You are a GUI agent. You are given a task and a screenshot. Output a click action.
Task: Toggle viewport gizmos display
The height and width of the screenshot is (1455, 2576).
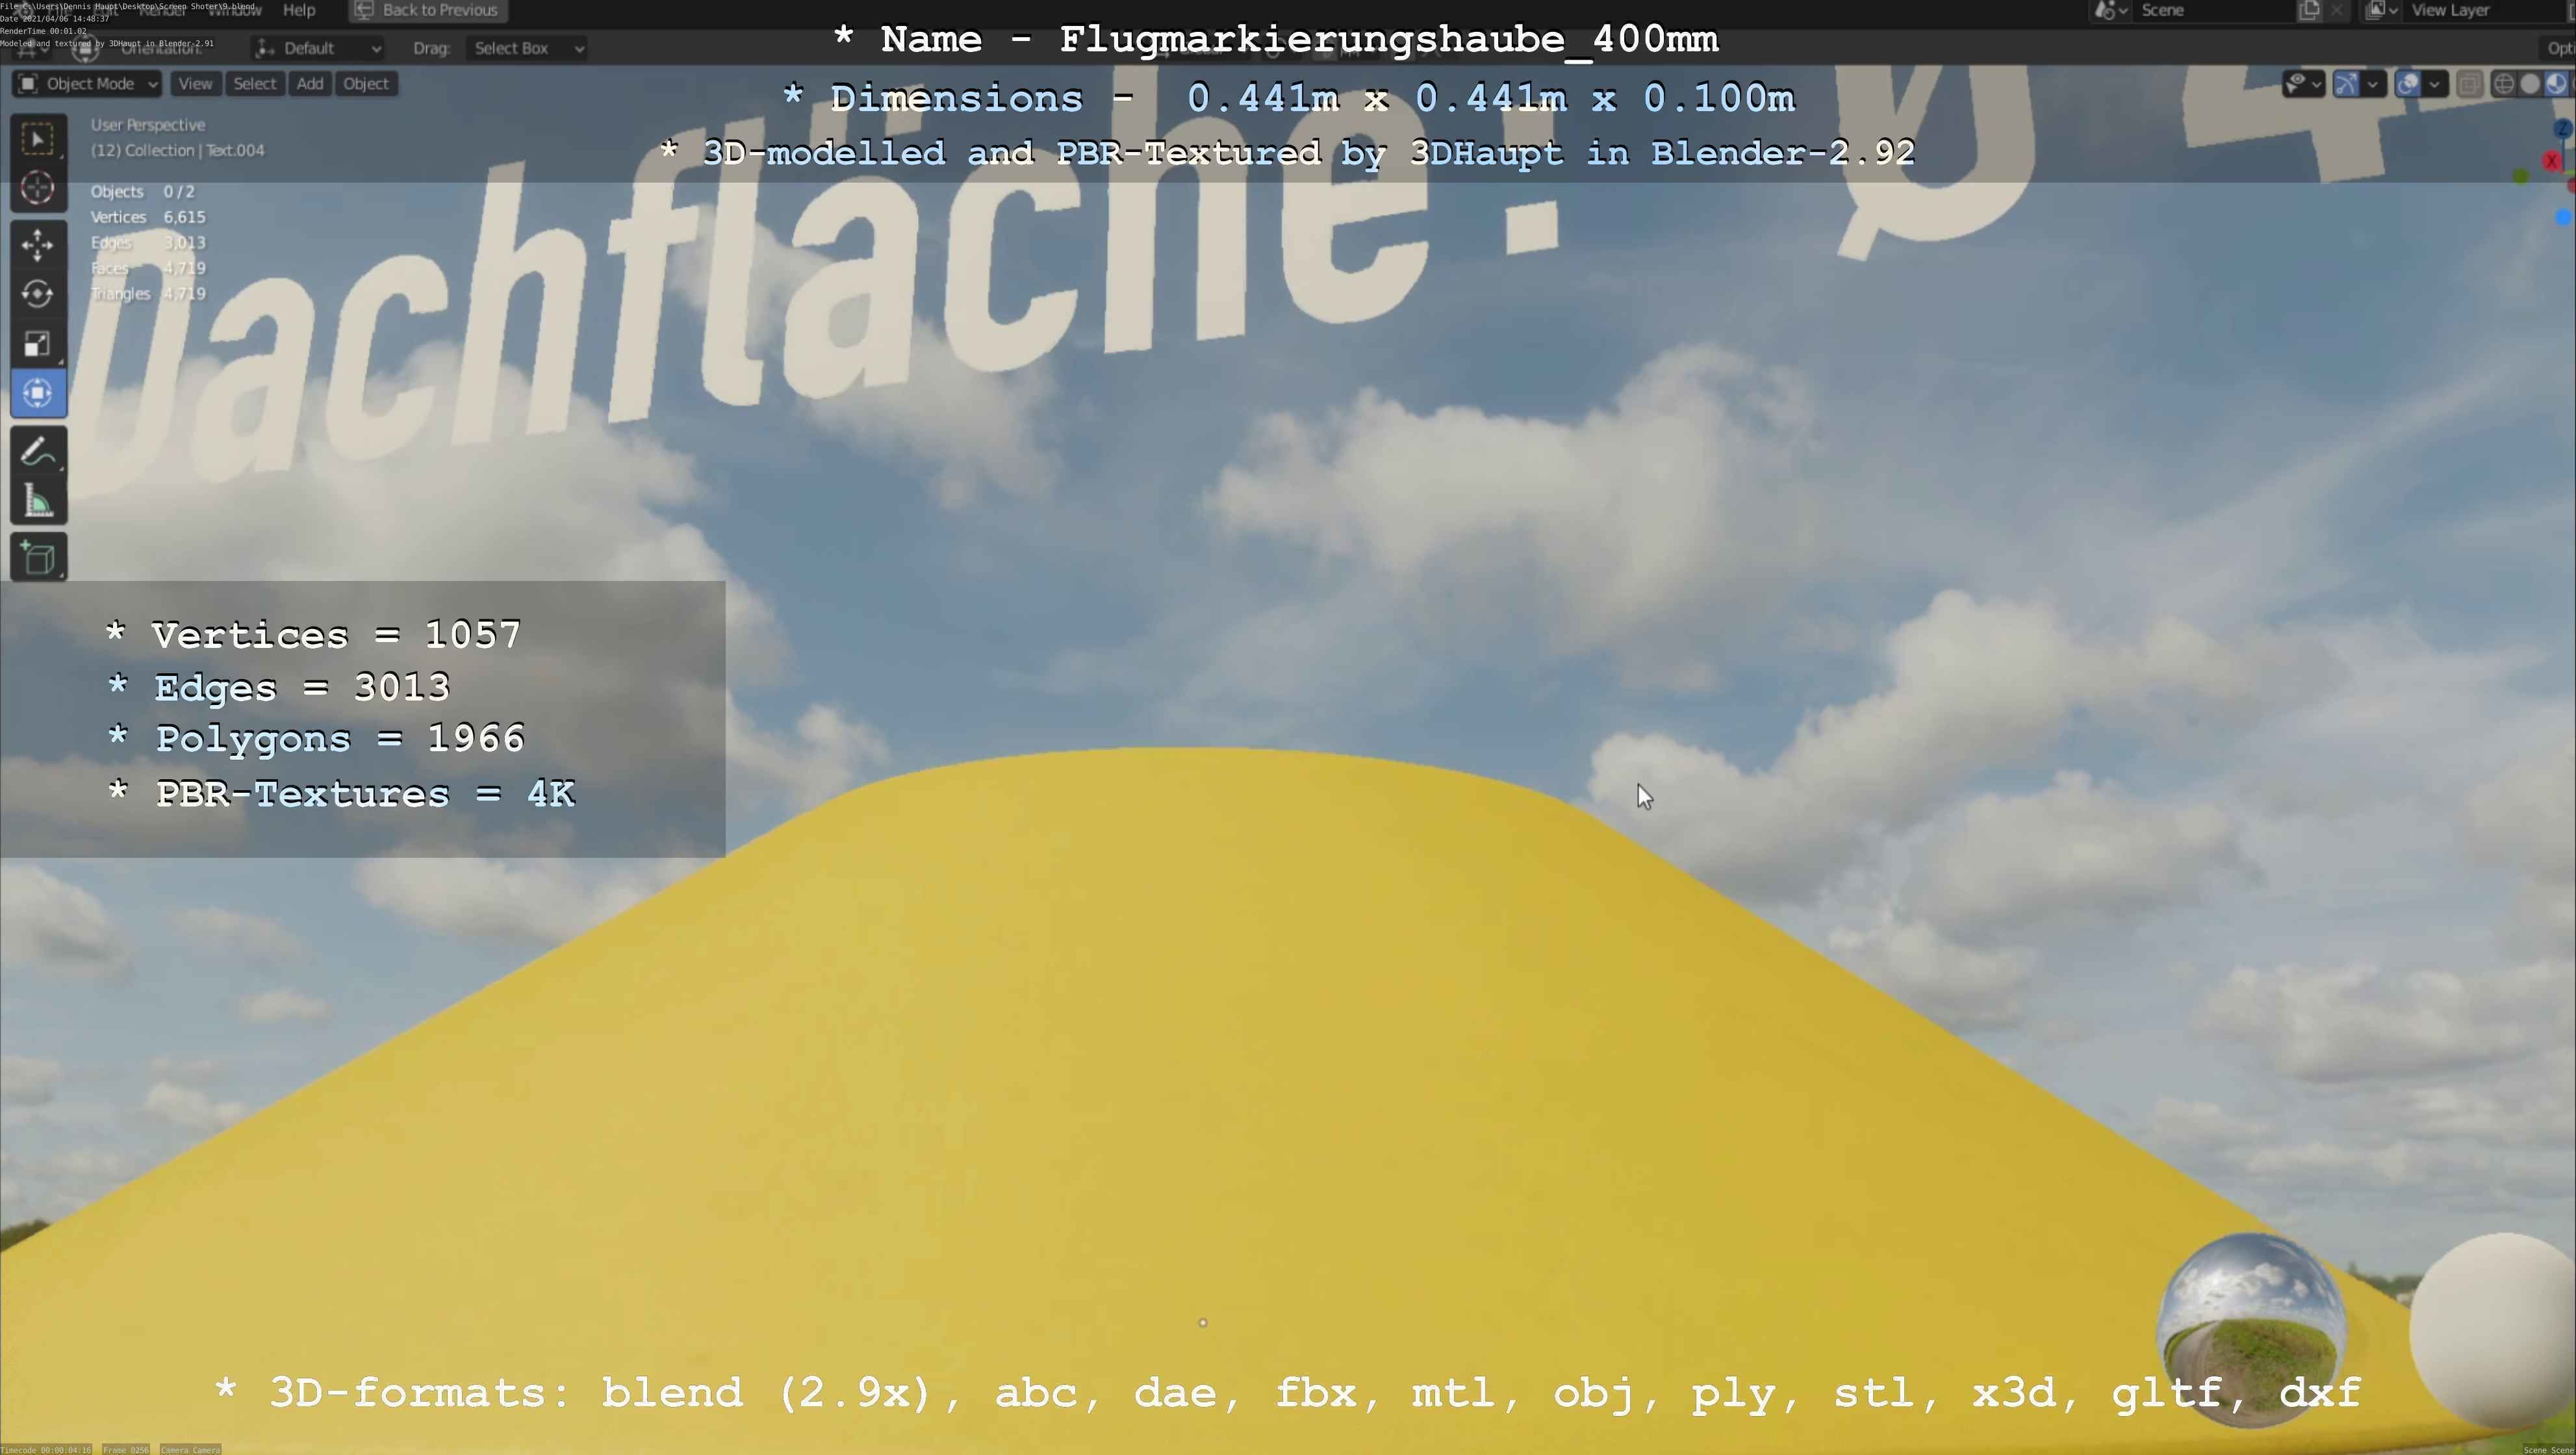tap(2345, 84)
